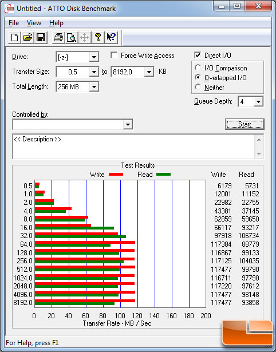The width and height of the screenshot is (276, 352).
Task: Click the Test Results group heading
Action: 138,165
